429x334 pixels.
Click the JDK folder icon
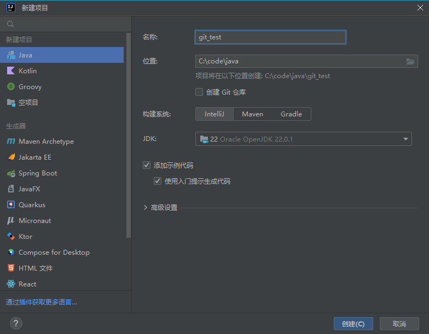pyautogui.click(x=204, y=139)
